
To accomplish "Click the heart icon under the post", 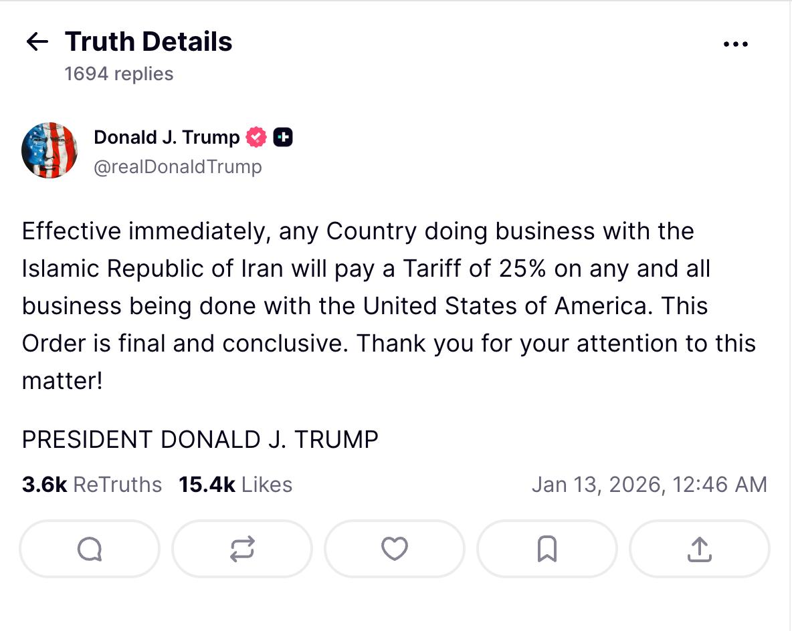I will click(395, 549).
